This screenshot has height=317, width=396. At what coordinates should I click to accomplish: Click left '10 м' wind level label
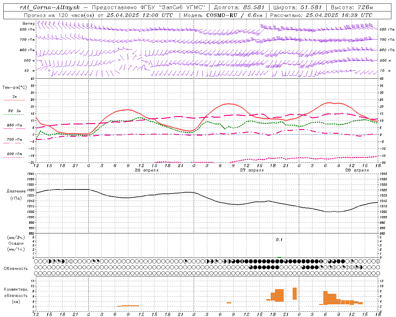(29, 71)
